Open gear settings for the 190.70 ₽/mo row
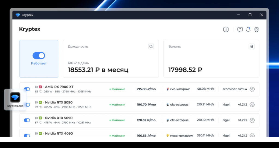Screen dimensions: 279x148 pos(252,105)
